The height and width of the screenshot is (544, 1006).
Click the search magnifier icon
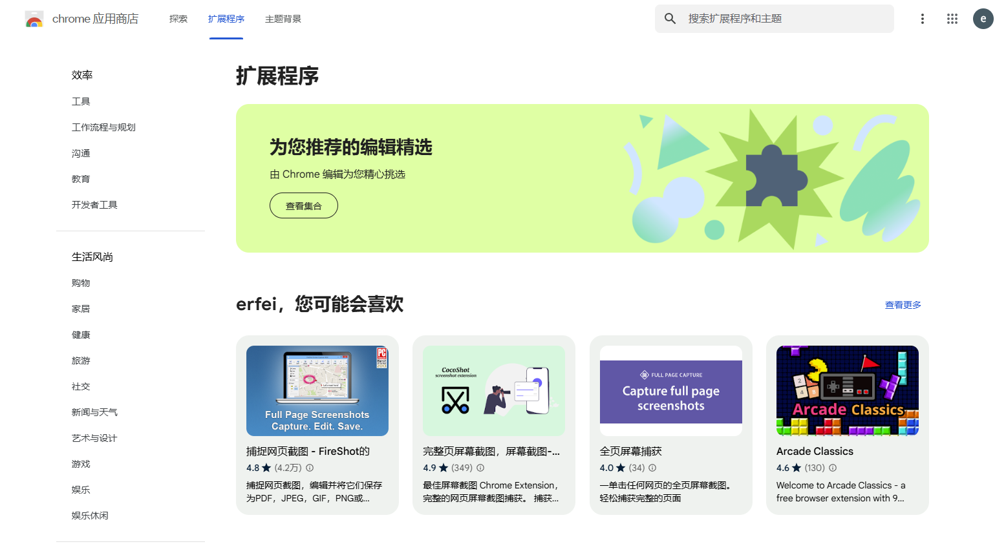tap(670, 19)
